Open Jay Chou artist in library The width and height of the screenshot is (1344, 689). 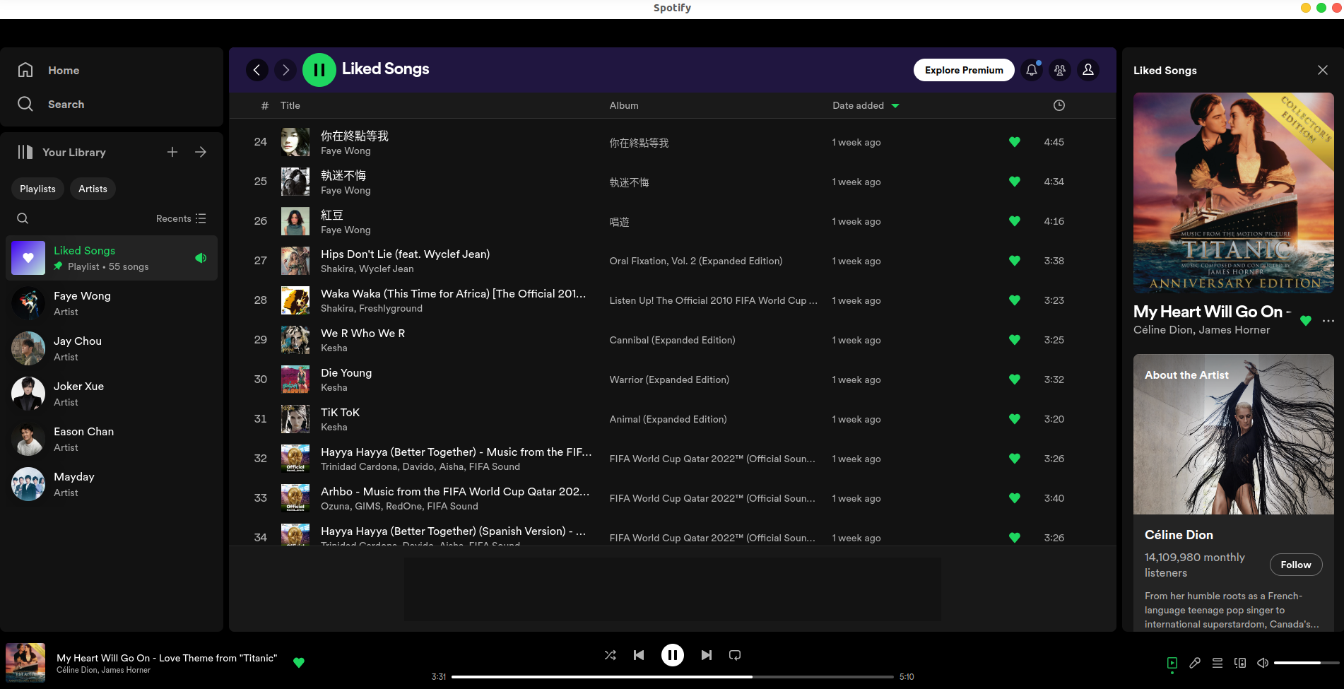[x=112, y=348]
